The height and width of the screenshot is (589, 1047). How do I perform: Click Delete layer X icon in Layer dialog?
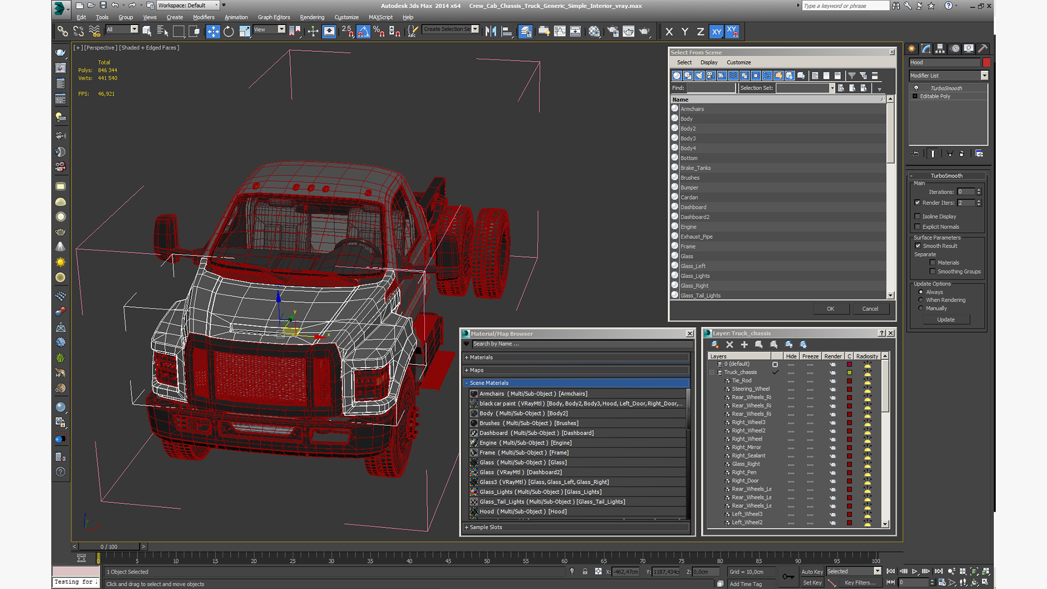point(730,345)
